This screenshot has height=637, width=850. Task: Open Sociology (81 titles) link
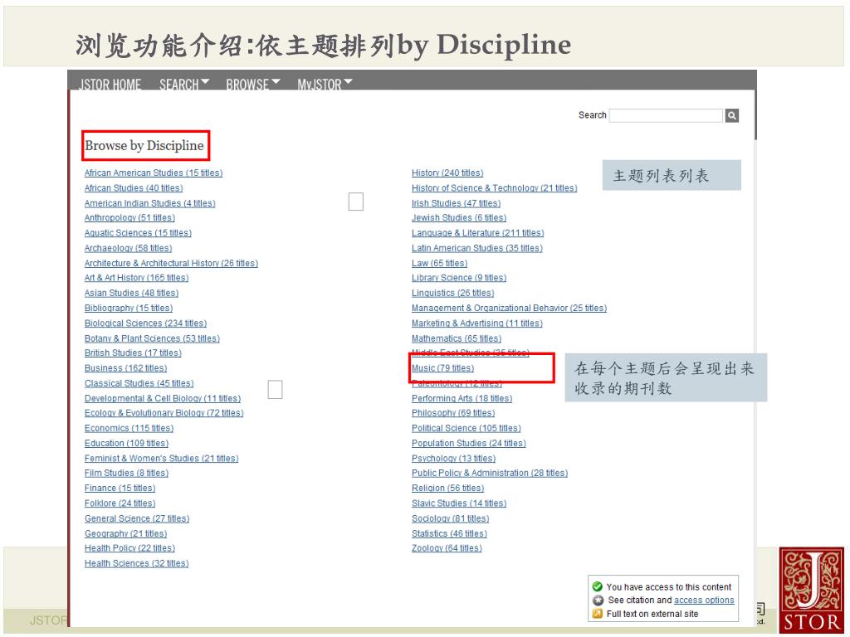tap(450, 519)
